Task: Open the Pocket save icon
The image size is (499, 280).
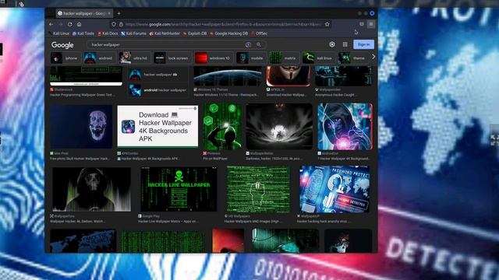Action: pyautogui.click(x=362, y=24)
